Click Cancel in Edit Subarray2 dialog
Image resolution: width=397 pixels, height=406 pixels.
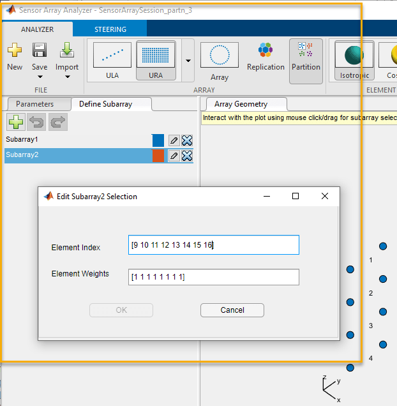[232, 310]
